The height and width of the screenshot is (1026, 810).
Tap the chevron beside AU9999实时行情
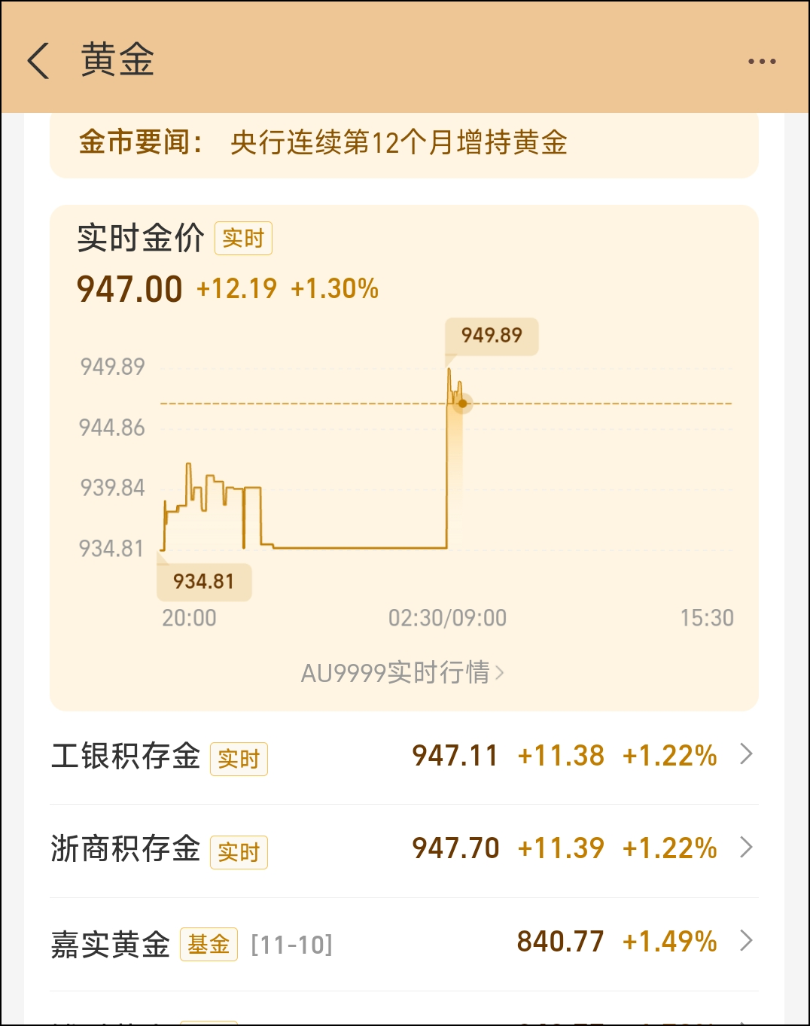[500, 672]
